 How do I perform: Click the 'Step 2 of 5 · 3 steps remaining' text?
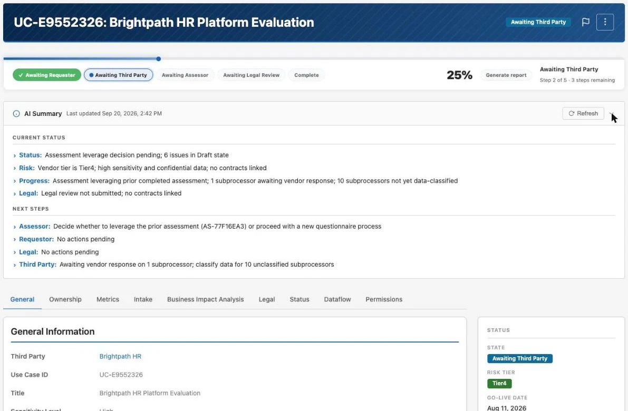[577, 80]
